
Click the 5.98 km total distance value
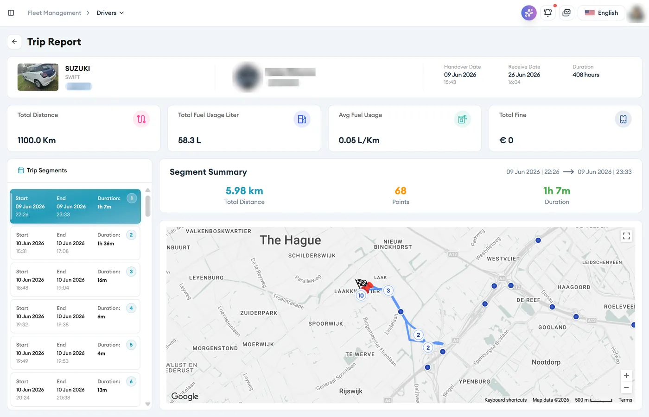pos(244,191)
